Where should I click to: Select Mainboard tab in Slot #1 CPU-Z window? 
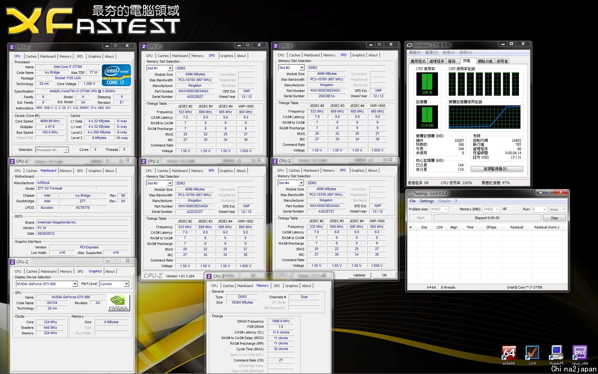[x=180, y=56]
